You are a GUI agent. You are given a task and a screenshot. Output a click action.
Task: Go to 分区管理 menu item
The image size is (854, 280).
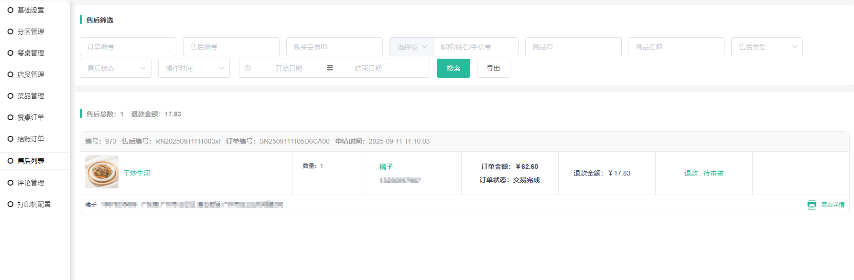click(31, 31)
